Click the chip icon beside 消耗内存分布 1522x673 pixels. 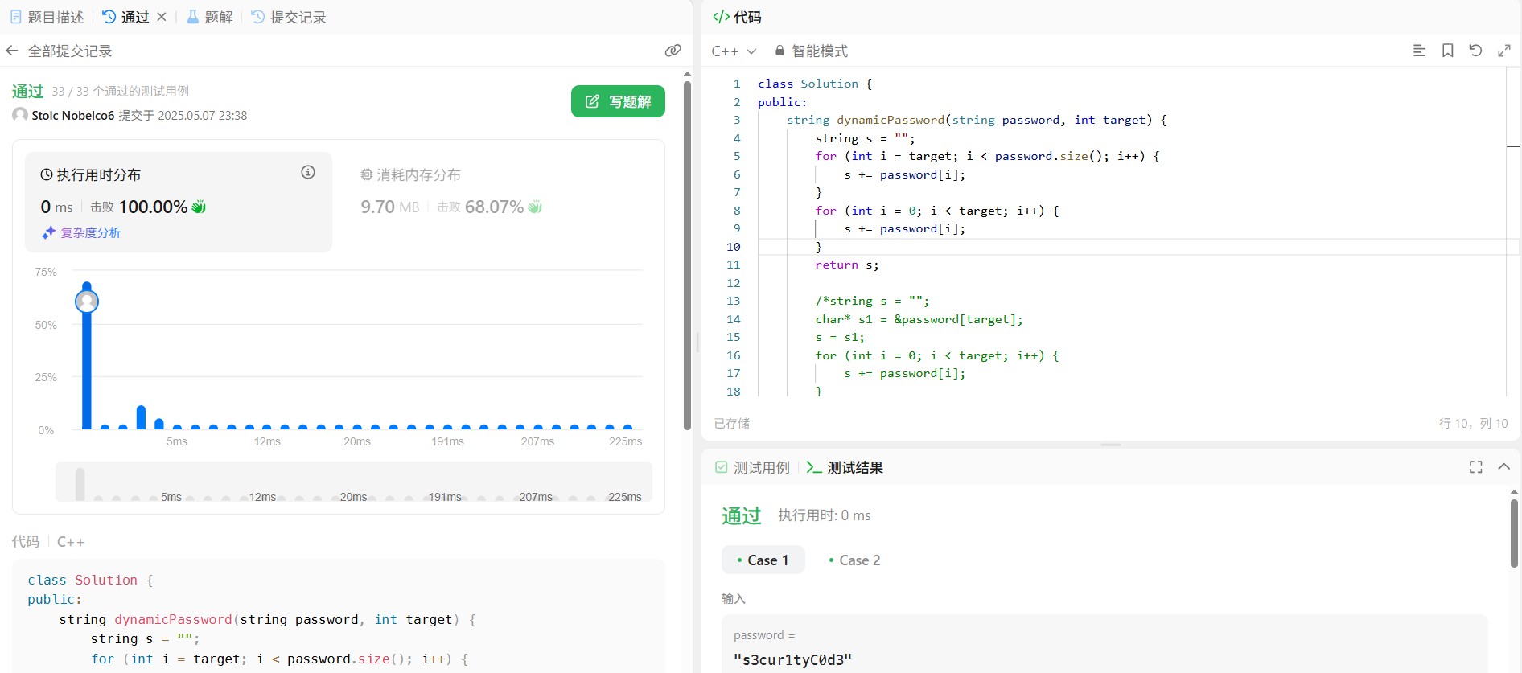(x=367, y=174)
